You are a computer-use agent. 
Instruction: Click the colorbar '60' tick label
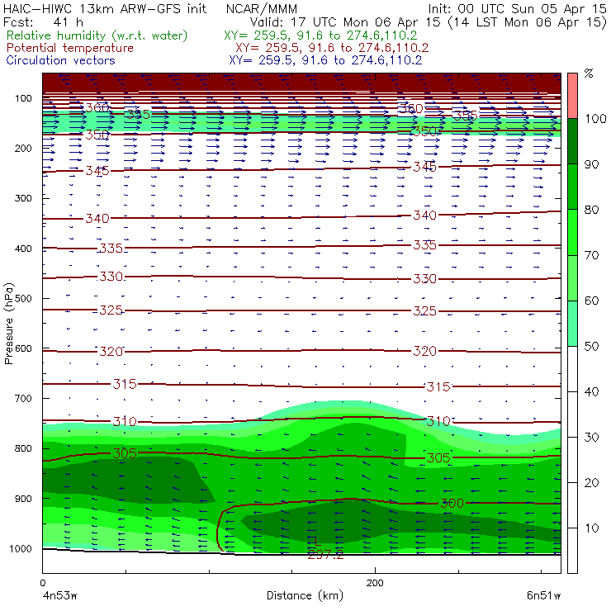click(591, 301)
